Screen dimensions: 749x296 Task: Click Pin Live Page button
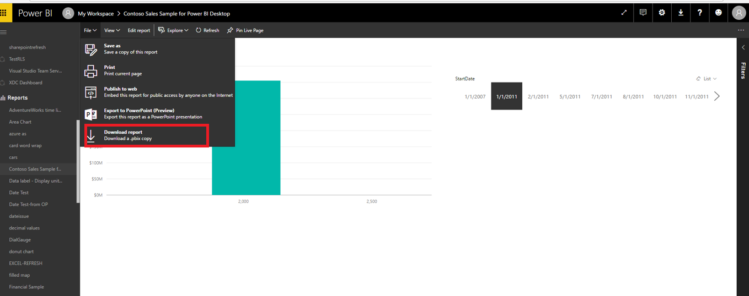pyautogui.click(x=245, y=30)
